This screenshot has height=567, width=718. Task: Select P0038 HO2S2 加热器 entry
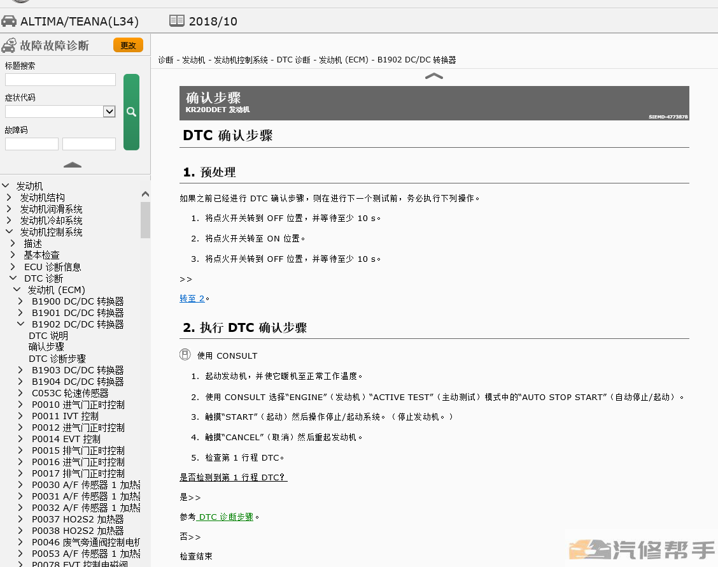tap(78, 530)
